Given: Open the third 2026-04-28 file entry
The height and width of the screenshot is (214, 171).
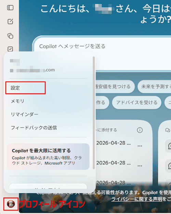Looking at the screenshot, I should click(x=114, y=183).
